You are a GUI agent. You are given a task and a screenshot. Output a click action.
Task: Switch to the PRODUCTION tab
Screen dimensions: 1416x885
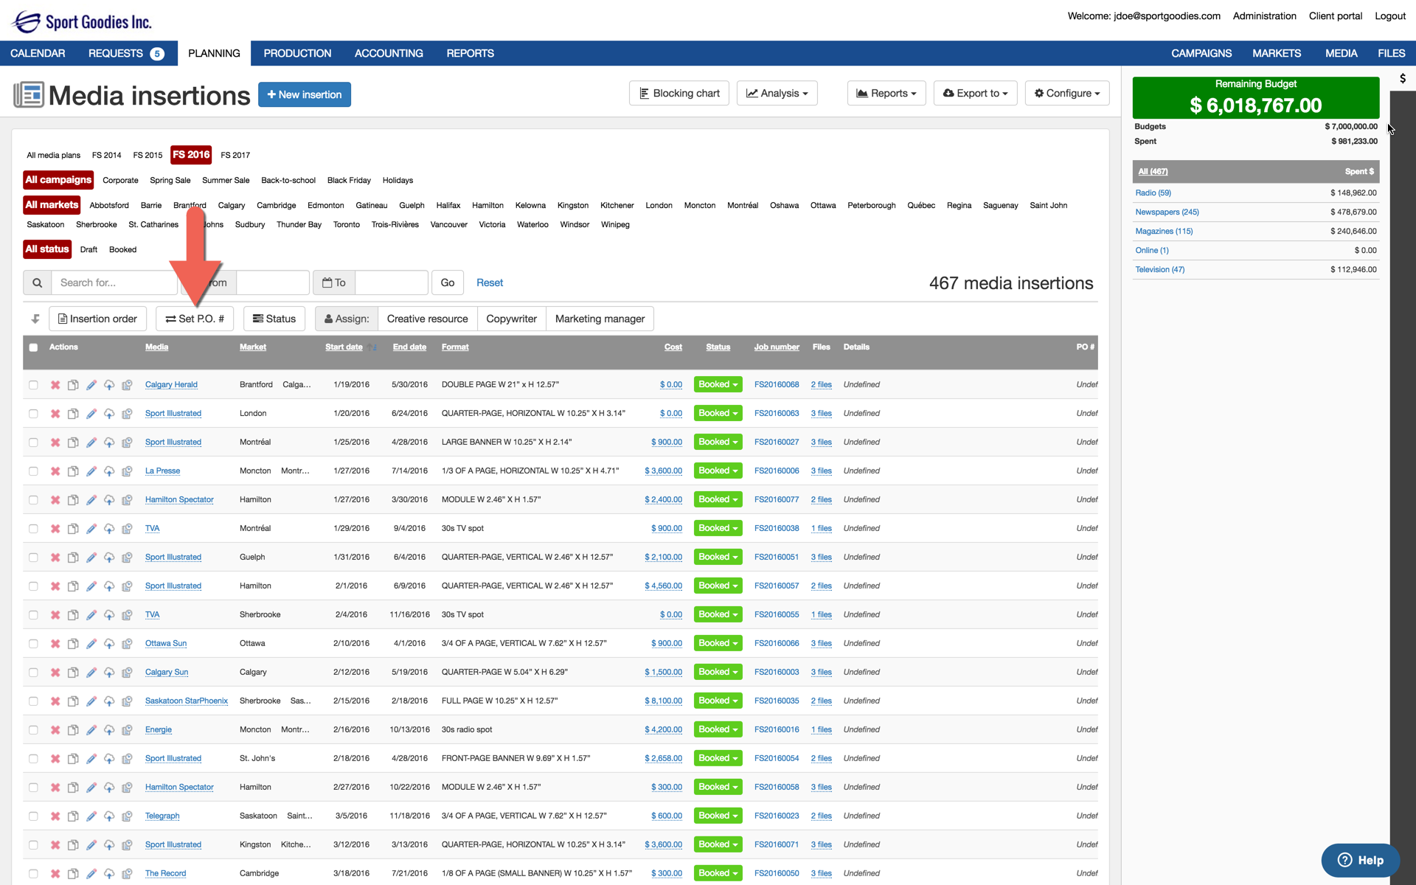pos(297,54)
